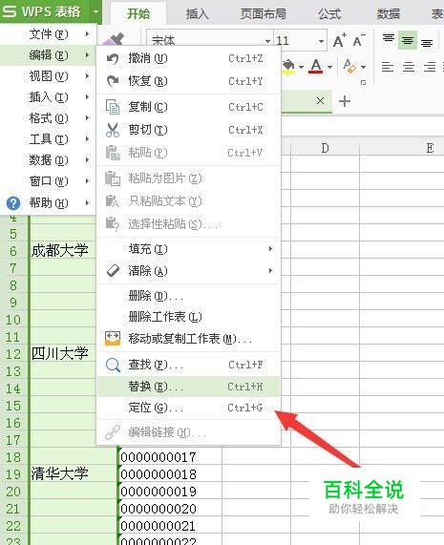Viewport: 444px width, 545px height.
Task: Expand the 清除 submenu arrow
Action: (270, 271)
